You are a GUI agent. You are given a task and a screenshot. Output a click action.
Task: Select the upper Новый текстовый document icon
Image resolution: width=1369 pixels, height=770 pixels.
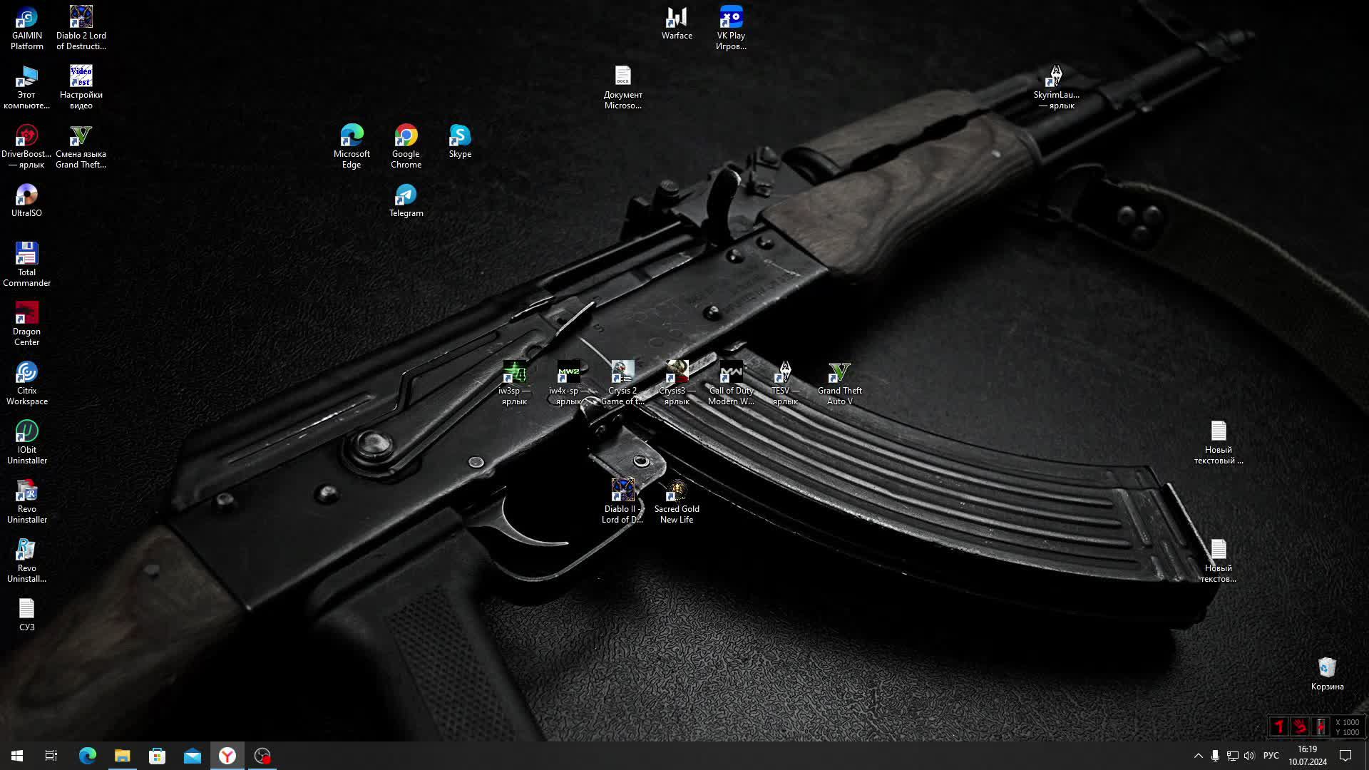[1219, 443]
